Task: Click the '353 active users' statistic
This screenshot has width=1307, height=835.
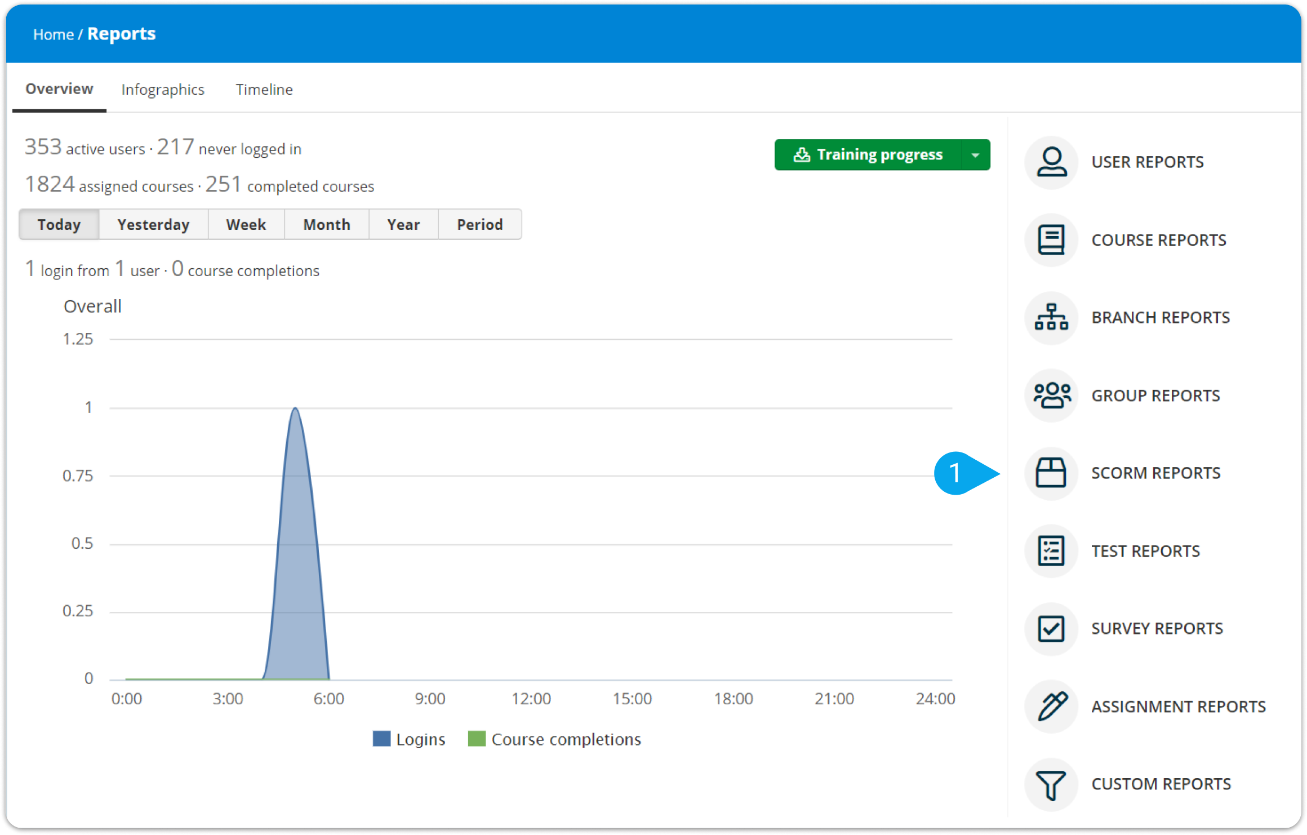Action: 85,148
